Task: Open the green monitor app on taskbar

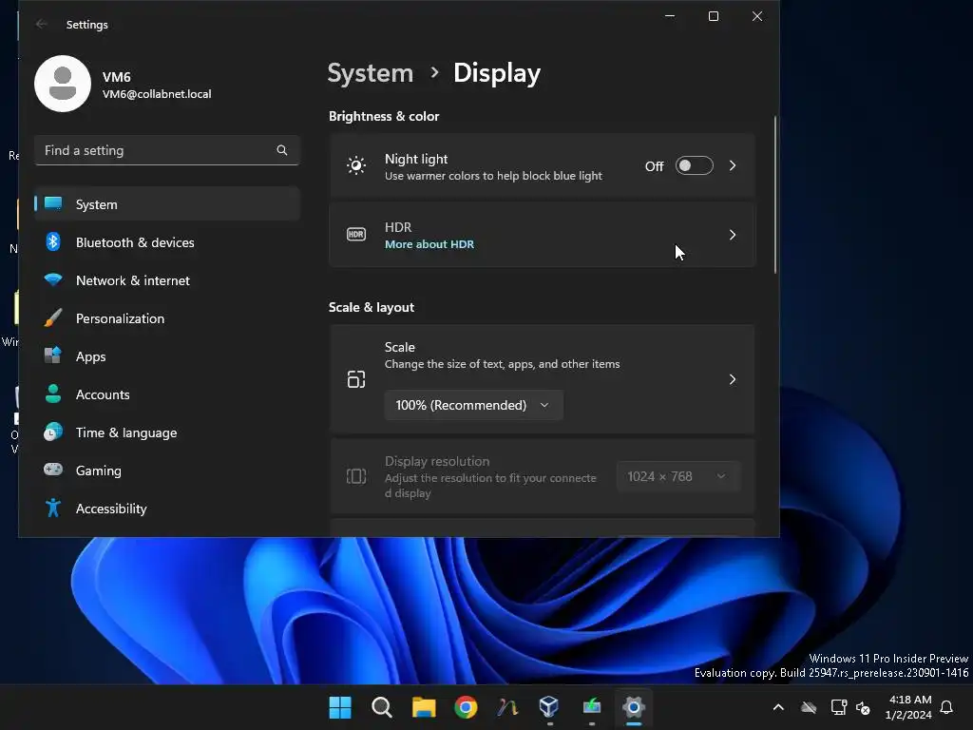Action: 591,706
